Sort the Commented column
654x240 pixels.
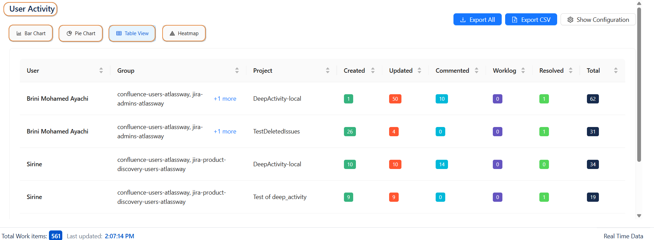click(x=476, y=71)
